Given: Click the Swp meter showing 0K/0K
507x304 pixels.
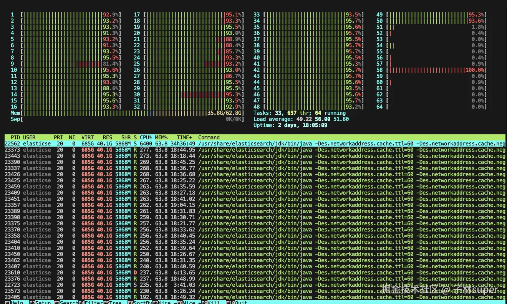Looking at the screenshot, I should tap(128, 119).
